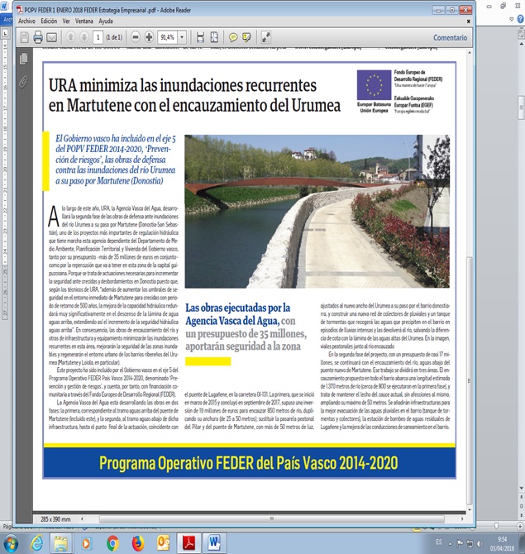This screenshot has width=525, height=554.
Task: Click the page number field
Action: coord(98,37)
